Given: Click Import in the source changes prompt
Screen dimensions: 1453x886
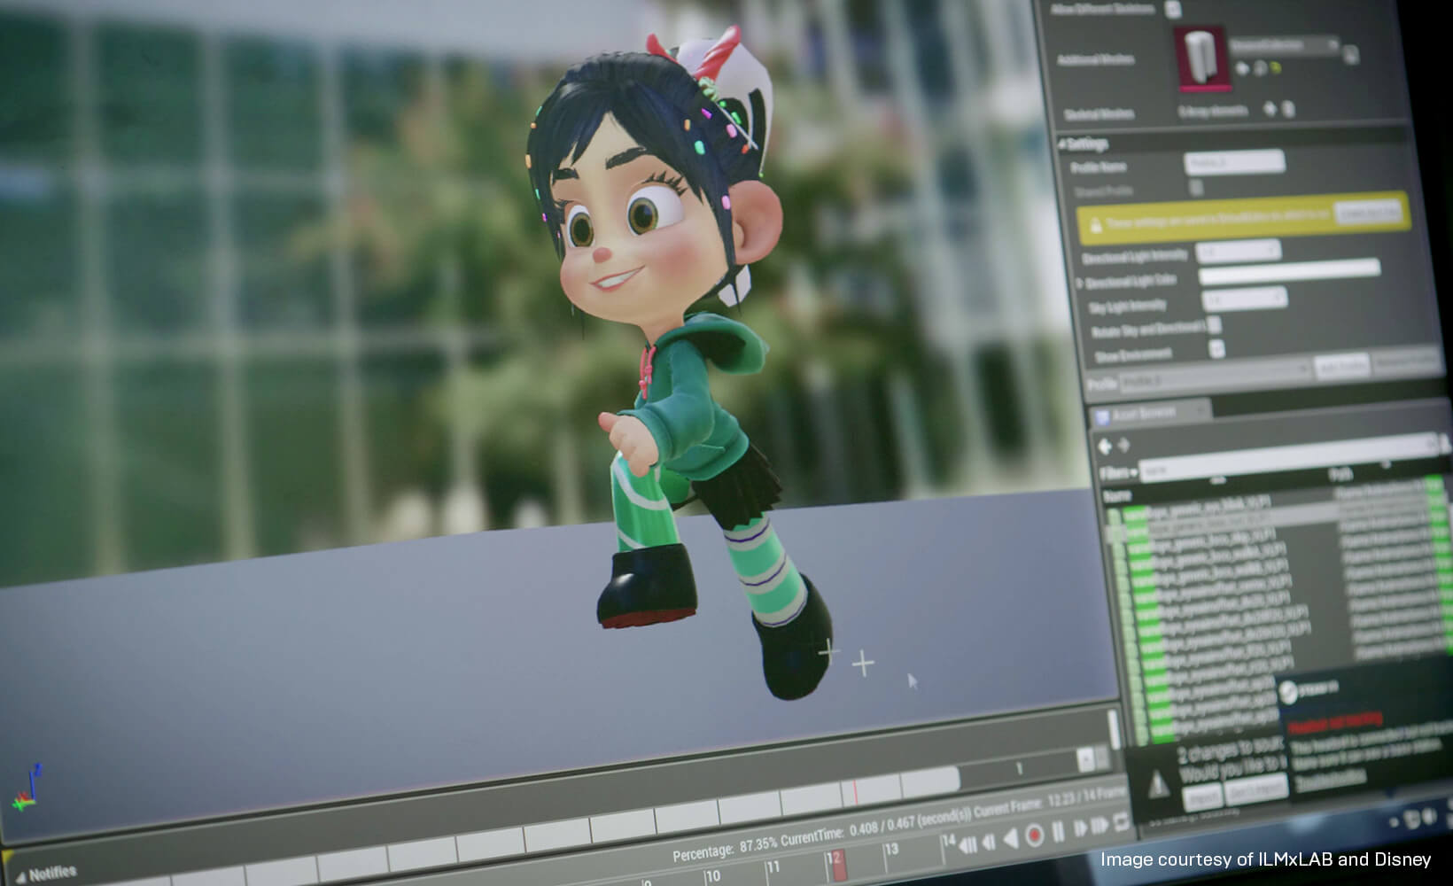Looking at the screenshot, I should tap(1202, 797).
